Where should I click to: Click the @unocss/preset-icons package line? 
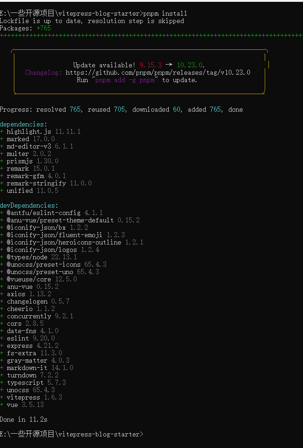coord(56,264)
